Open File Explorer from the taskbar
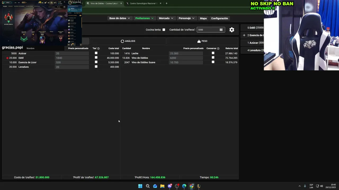Image resolution: width=339 pixels, height=190 pixels. click(x=162, y=186)
